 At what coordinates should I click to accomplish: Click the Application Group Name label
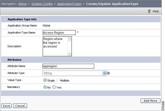(22, 25)
